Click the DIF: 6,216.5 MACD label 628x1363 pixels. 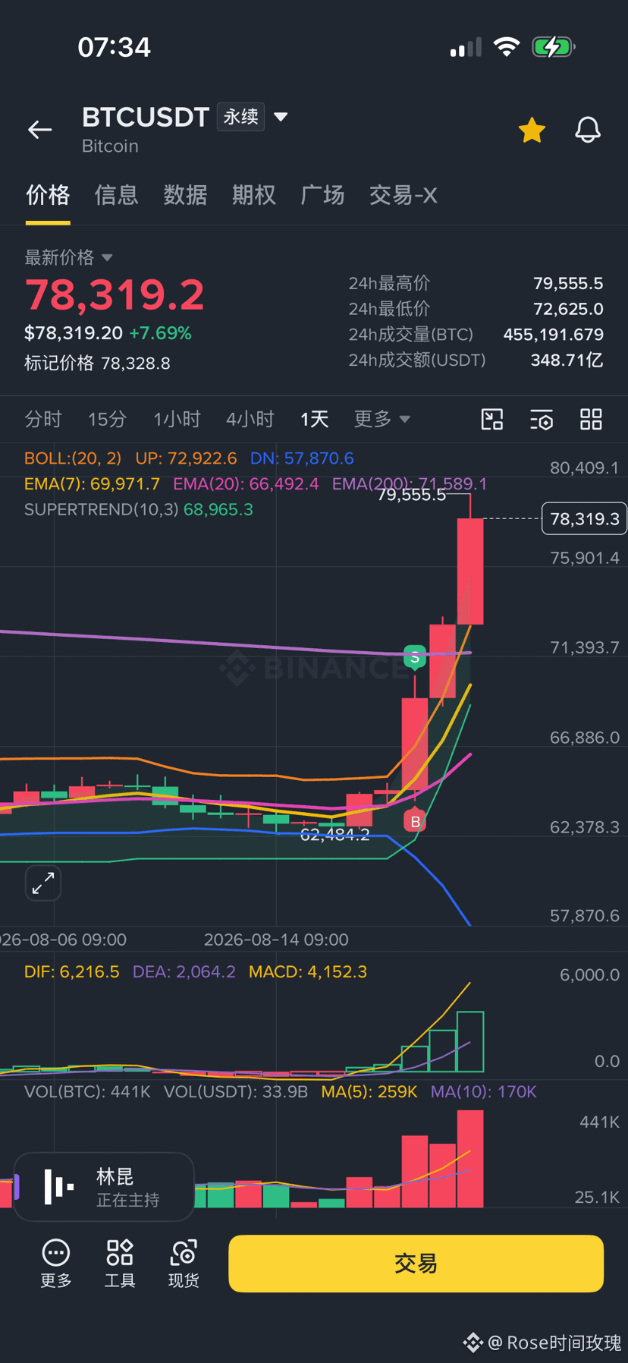(x=71, y=971)
